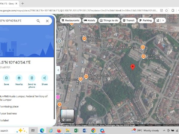The height and width of the screenshot is (134, 179).
Task: Click Add your business option
Action: click(8, 113)
